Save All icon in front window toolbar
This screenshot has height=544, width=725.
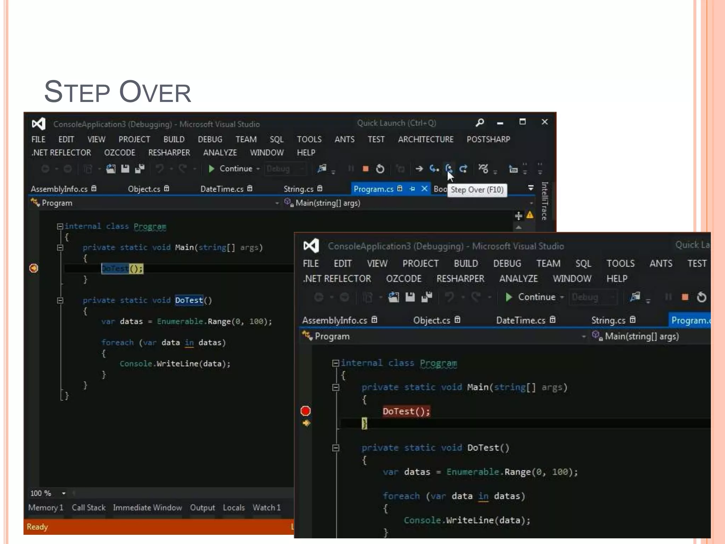pyautogui.click(x=427, y=297)
